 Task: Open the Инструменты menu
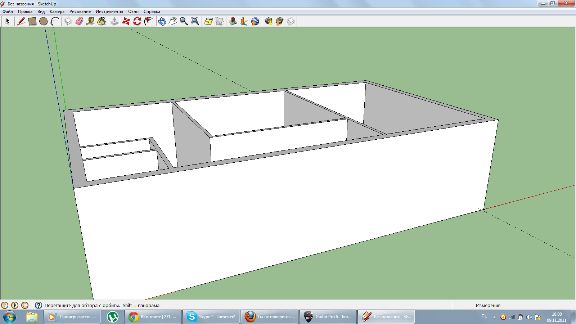pyautogui.click(x=109, y=12)
